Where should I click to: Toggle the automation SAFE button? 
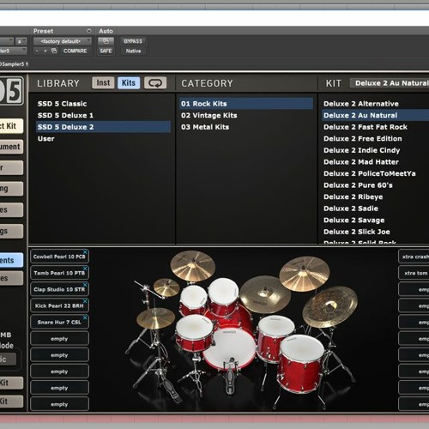106,51
